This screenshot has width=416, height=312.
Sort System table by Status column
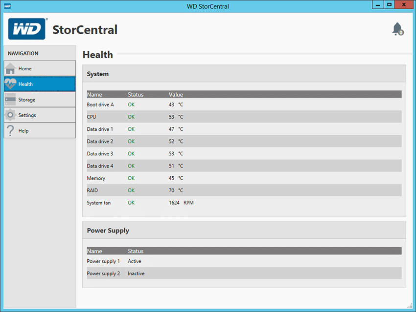[x=136, y=94]
